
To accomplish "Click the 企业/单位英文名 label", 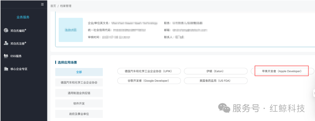I will pos(99,23).
